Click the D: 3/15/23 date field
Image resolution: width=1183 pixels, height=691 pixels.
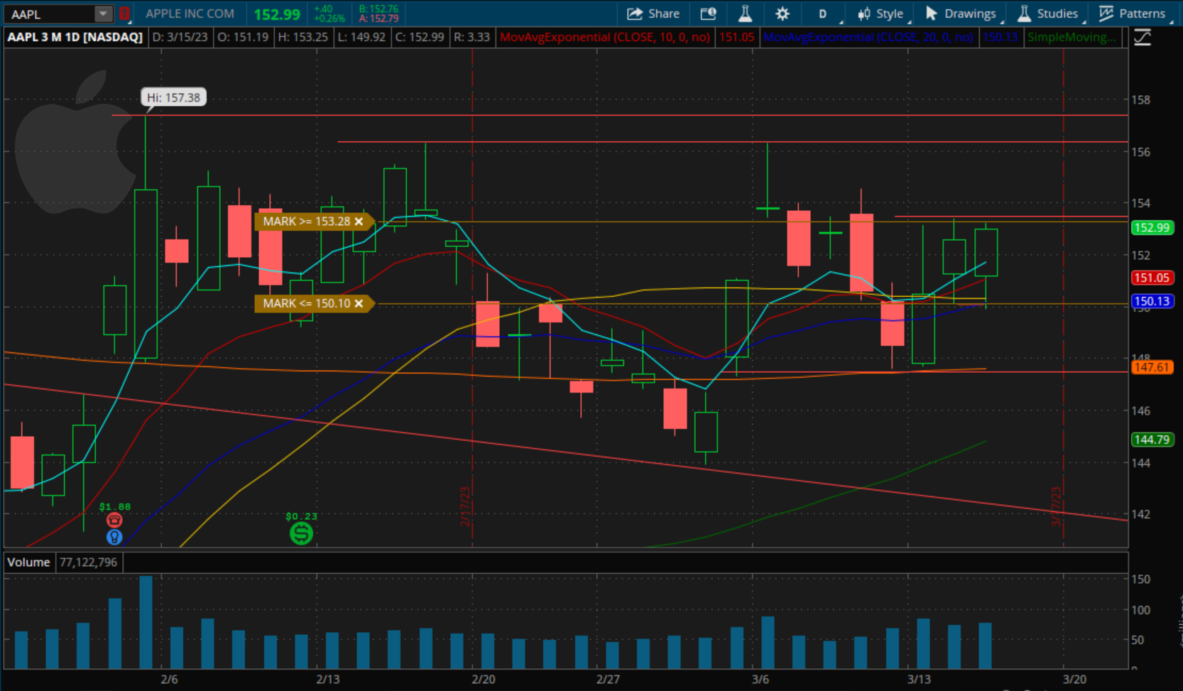click(x=180, y=37)
